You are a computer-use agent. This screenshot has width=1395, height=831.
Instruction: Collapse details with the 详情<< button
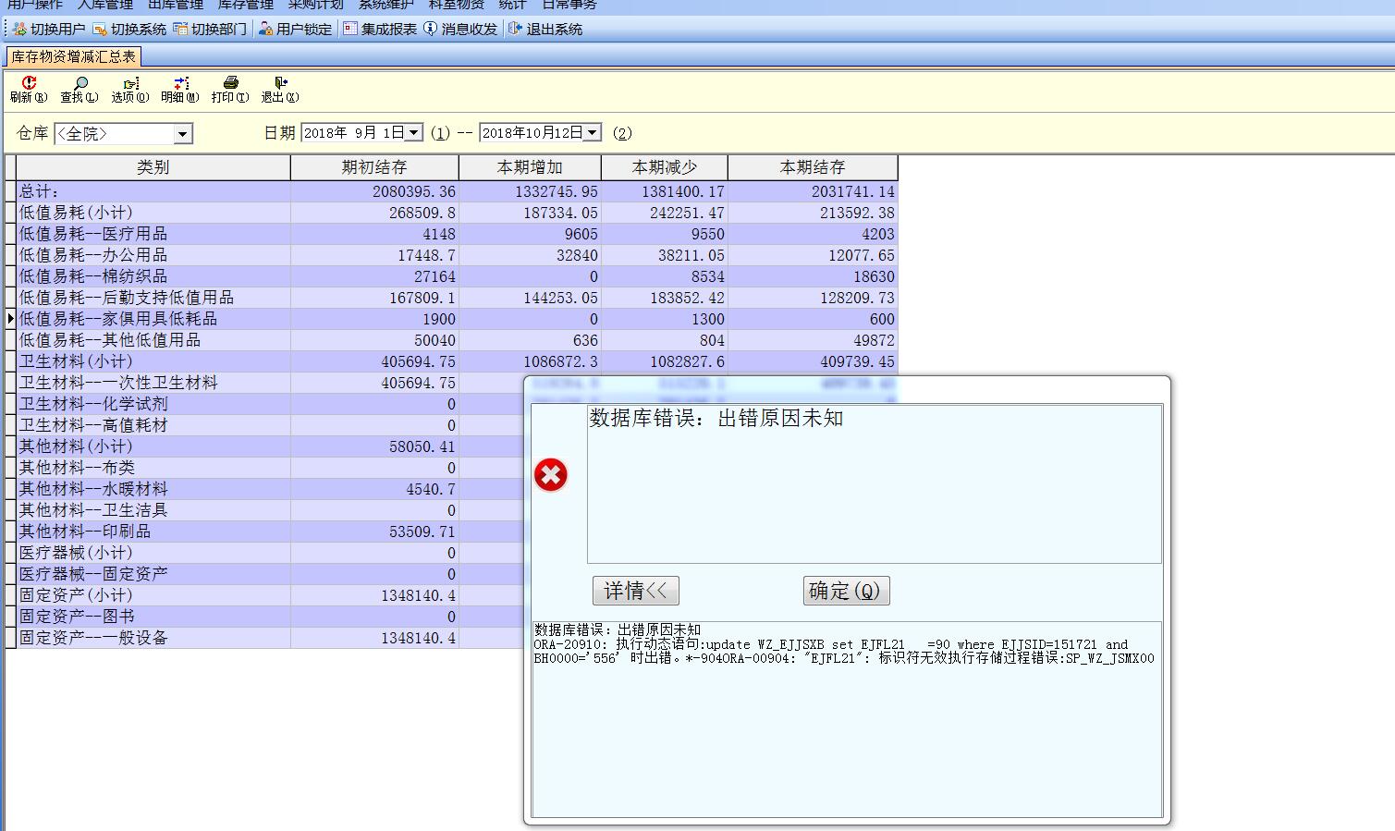click(x=636, y=591)
